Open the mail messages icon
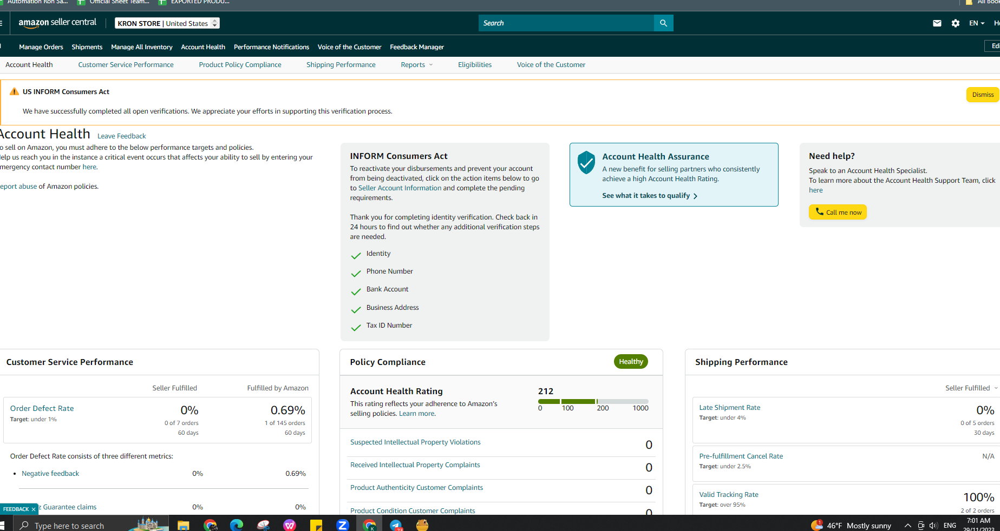 pos(937,23)
